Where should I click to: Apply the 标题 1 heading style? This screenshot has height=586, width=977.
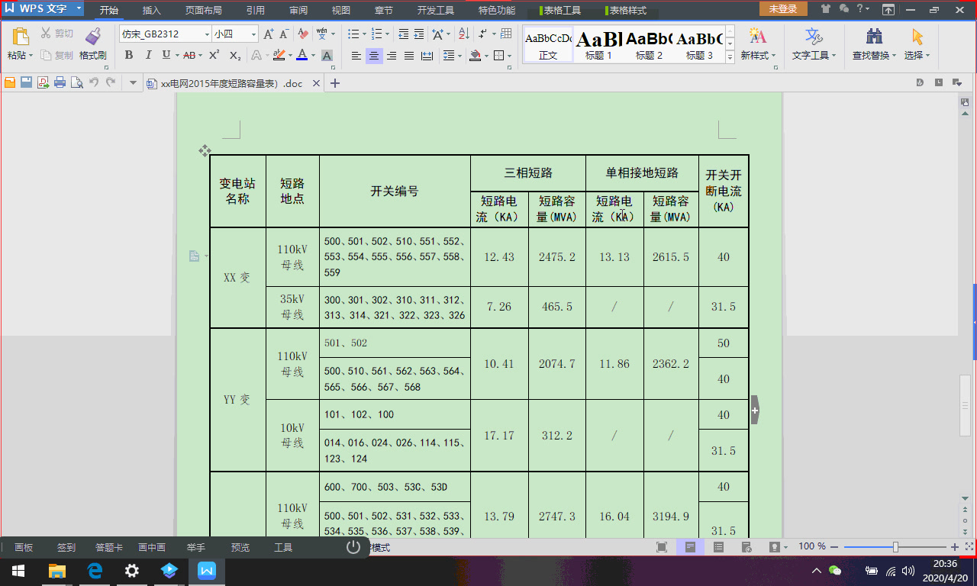point(598,44)
